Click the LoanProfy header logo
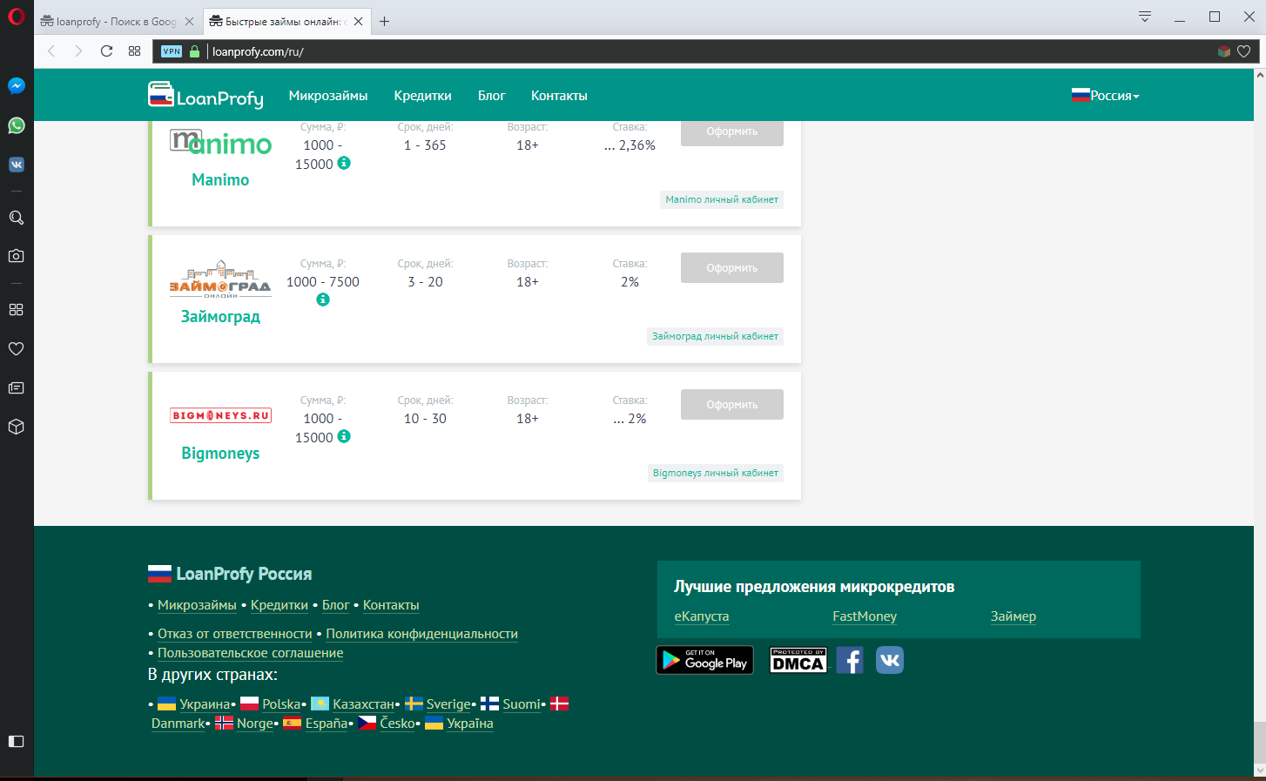 click(x=205, y=96)
